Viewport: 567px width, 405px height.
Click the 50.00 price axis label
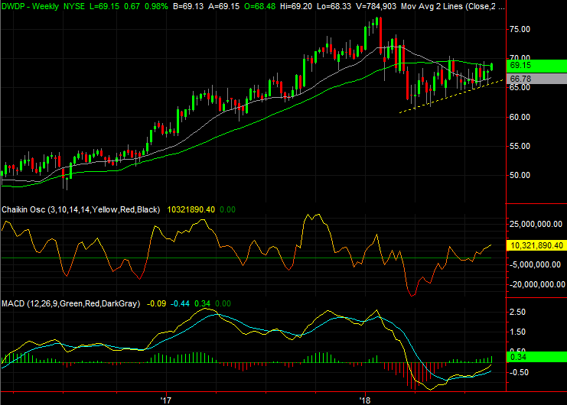tap(522, 175)
